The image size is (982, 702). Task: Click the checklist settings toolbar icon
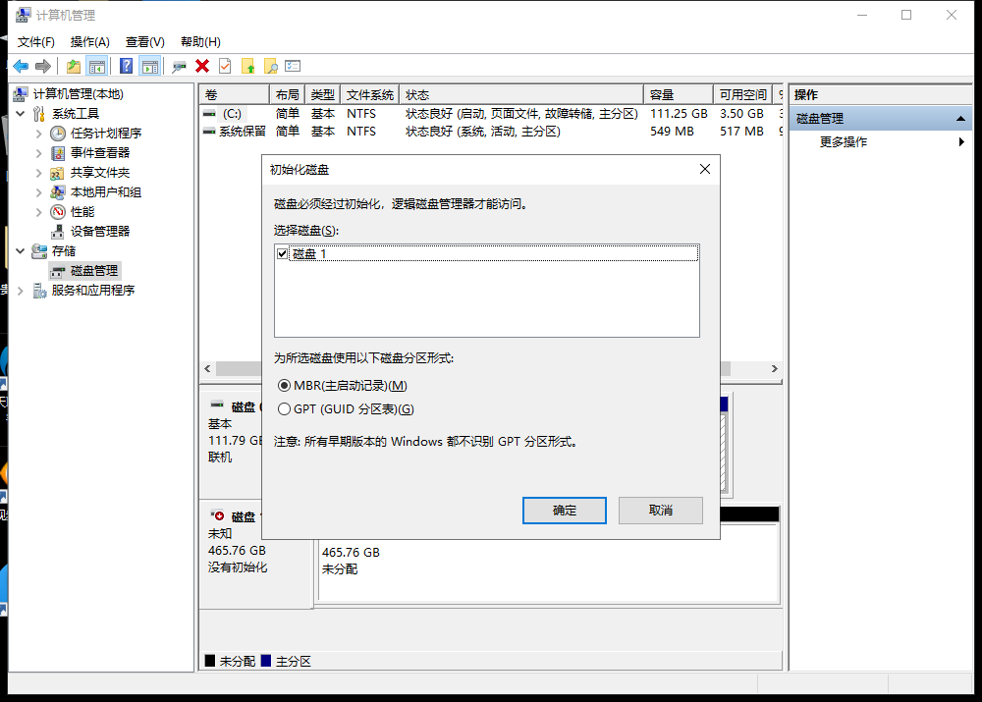point(293,66)
